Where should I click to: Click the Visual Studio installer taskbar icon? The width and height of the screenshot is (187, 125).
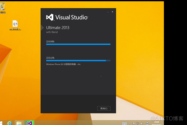(29, 123)
